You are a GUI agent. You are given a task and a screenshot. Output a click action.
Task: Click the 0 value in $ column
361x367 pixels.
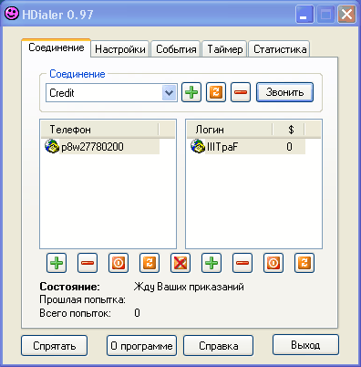[x=289, y=147]
